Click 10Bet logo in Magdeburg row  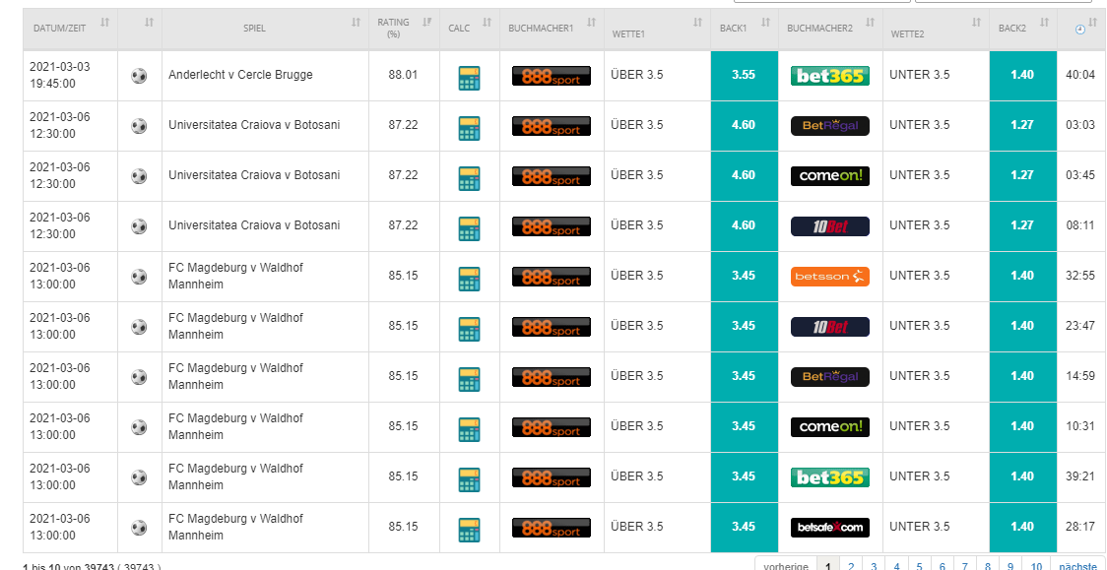click(829, 326)
